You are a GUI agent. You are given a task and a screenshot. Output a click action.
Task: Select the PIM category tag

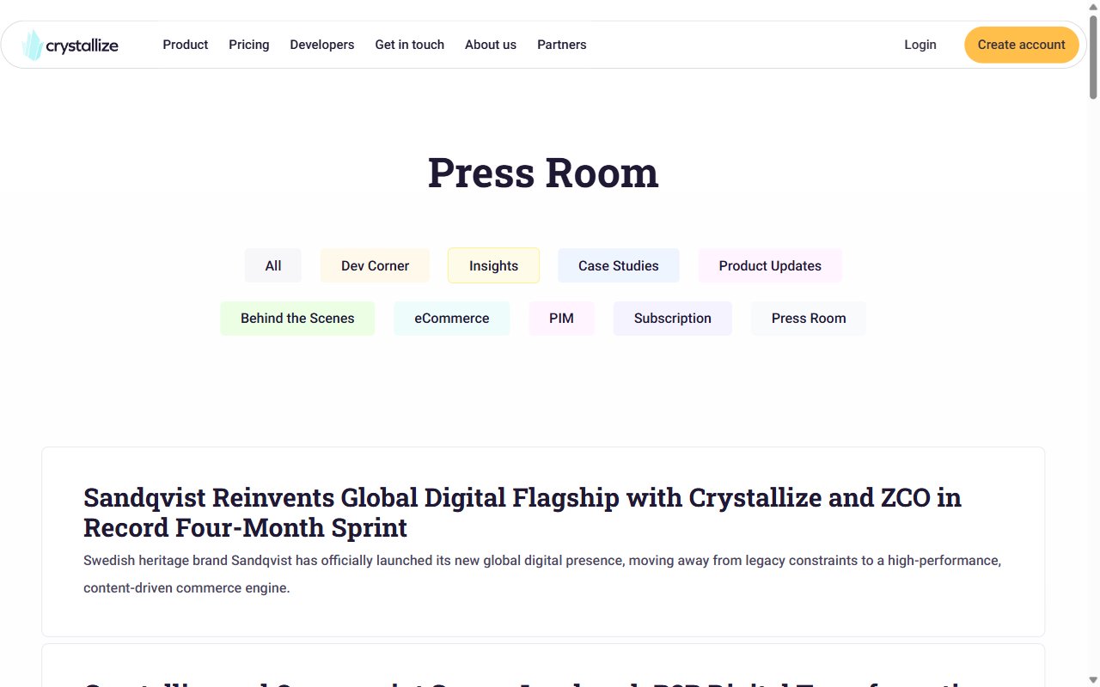(561, 318)
